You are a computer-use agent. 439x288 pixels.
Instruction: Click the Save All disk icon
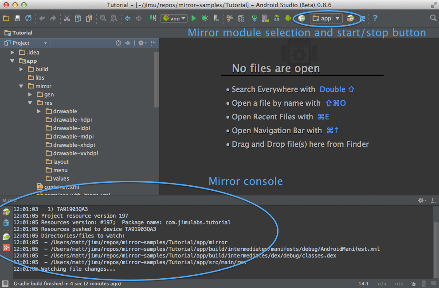coord(17,19)
